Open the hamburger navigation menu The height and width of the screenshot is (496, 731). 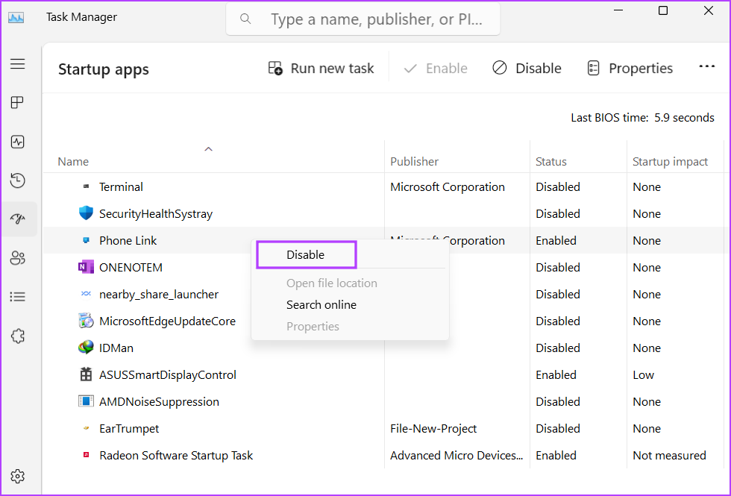tap(18, 64)
